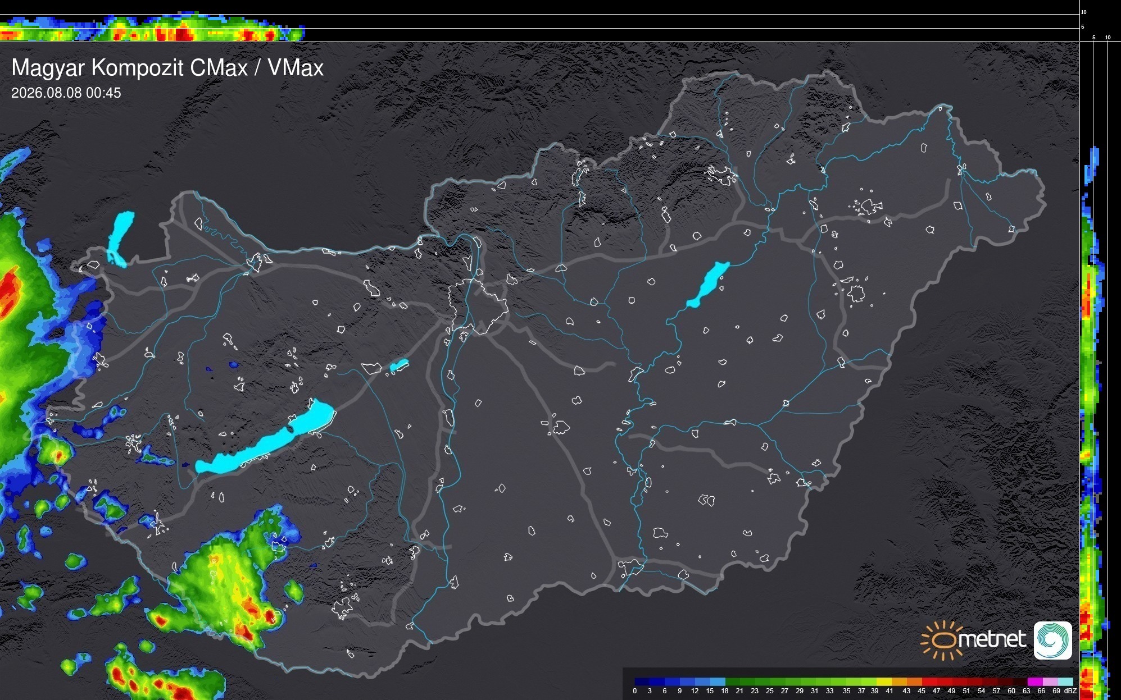Viewport: 1121px width, 700px height.
Task: Click the dark navy 0 dBZ legend swatch
Action: click(642, 681)
